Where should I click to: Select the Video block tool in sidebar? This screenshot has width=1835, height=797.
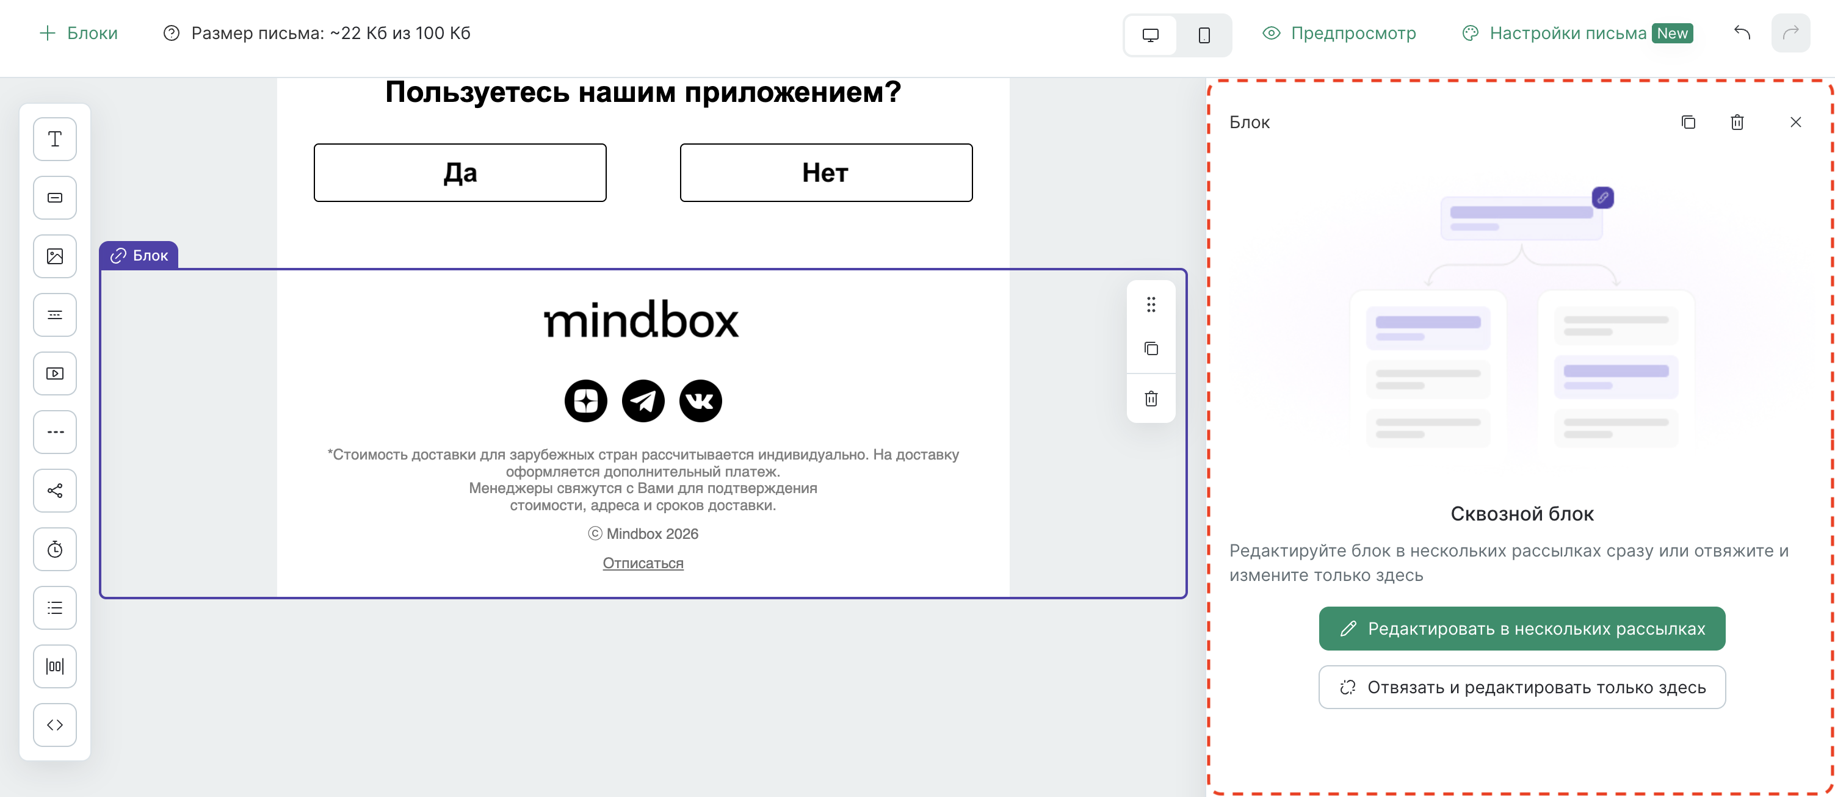pos(55,373)
